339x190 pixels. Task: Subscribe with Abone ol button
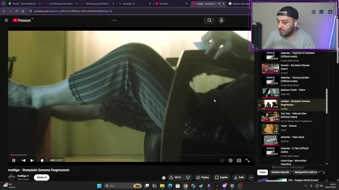42,177
